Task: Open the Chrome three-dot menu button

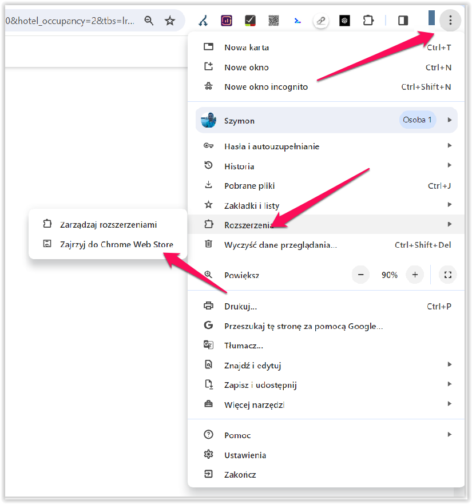Action: [x=450, y=21]
